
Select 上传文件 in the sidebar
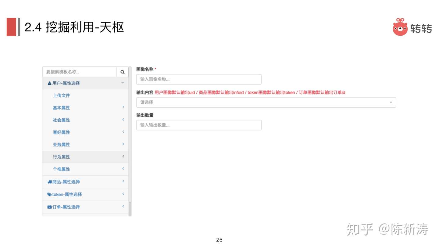[x=61, y=95]
